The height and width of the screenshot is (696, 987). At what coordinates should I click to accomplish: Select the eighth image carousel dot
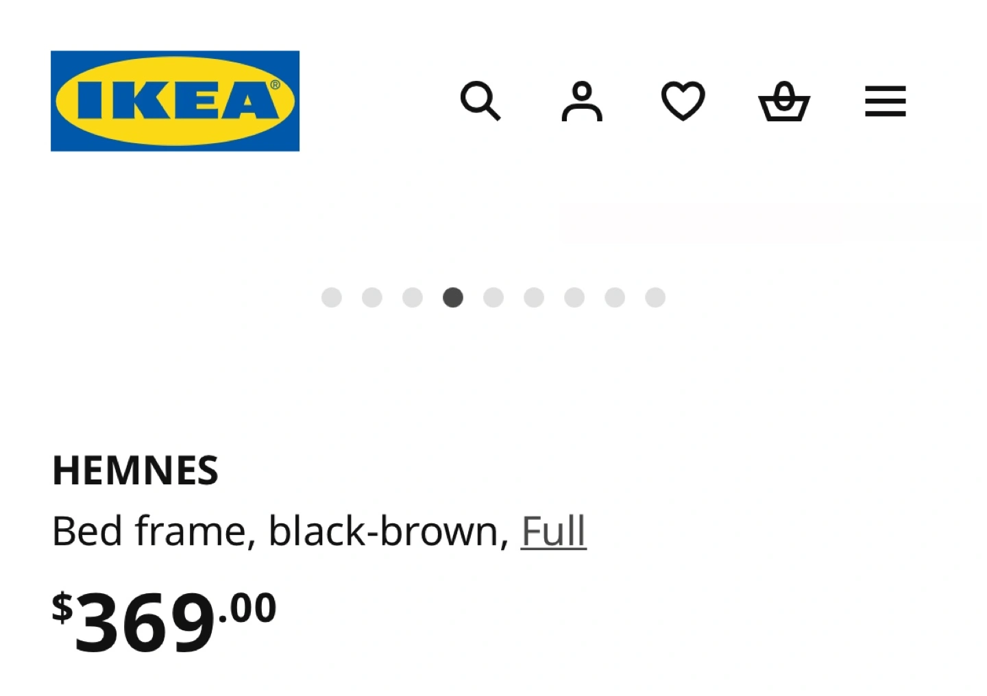click(615, 297)
